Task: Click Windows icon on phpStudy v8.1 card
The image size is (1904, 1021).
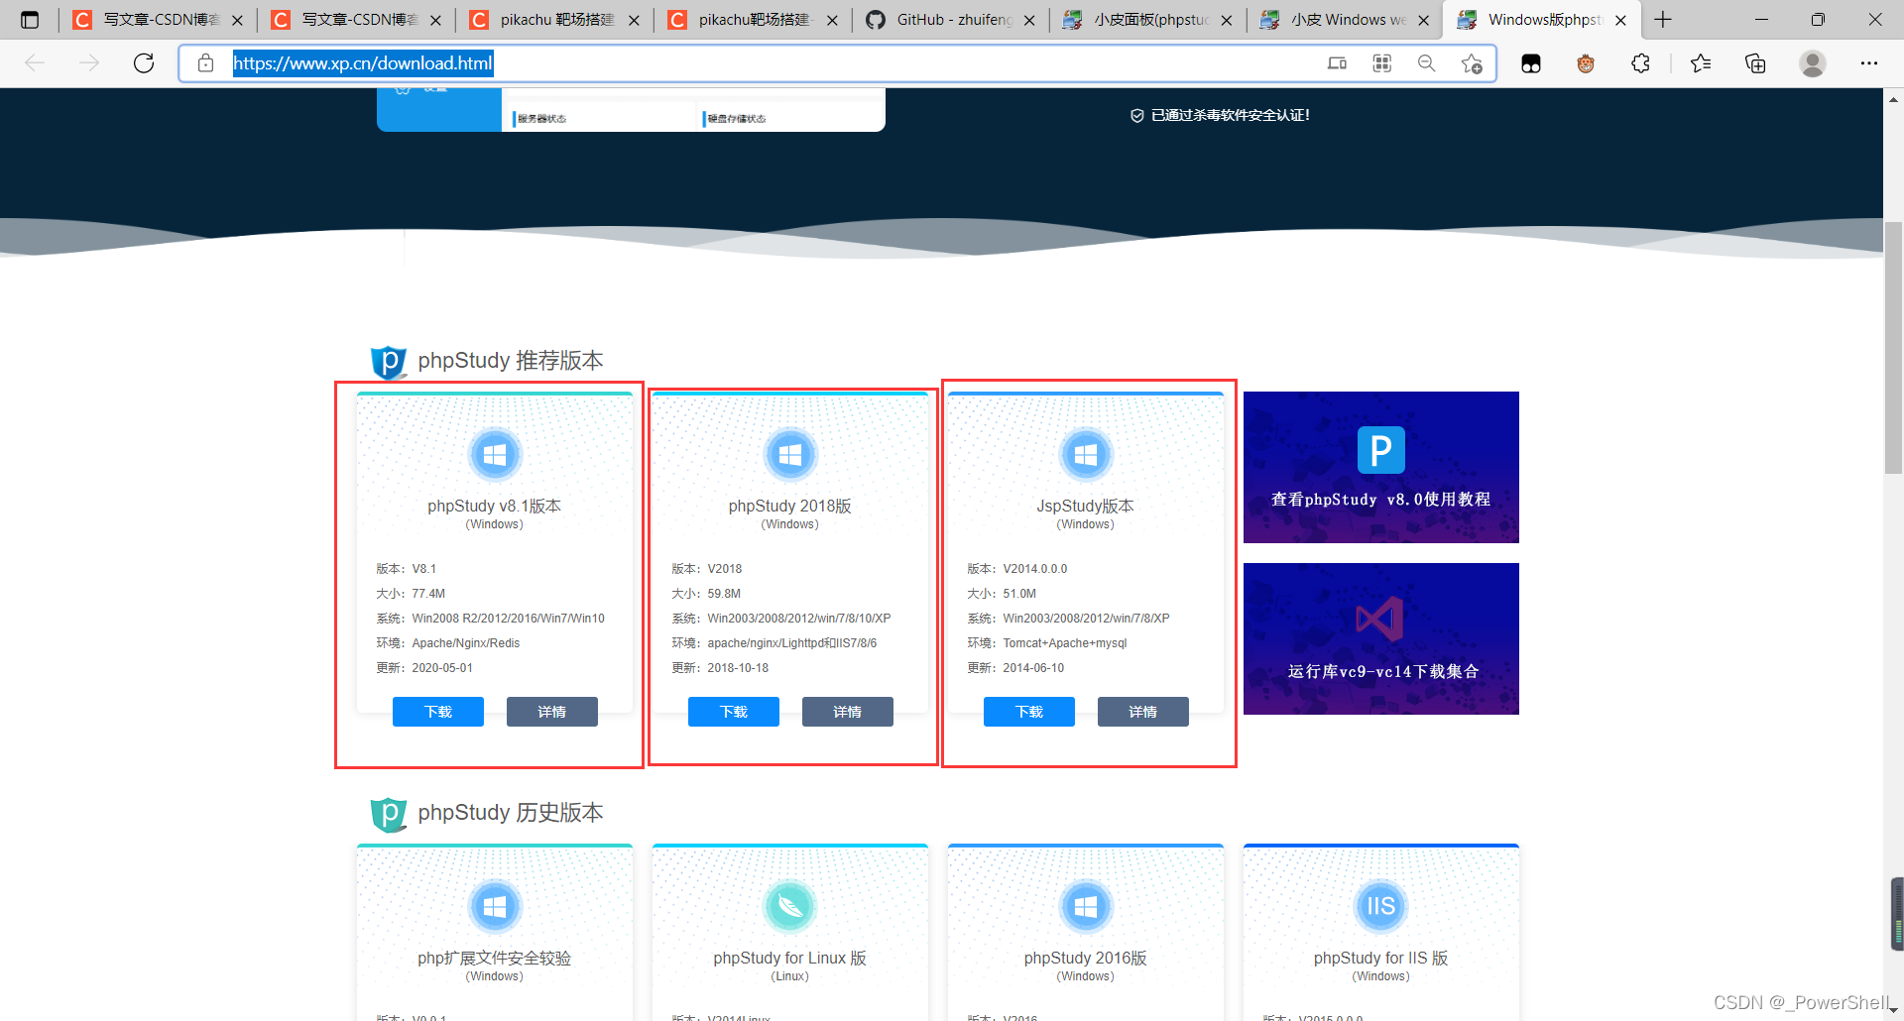Action: coord(495,455)
